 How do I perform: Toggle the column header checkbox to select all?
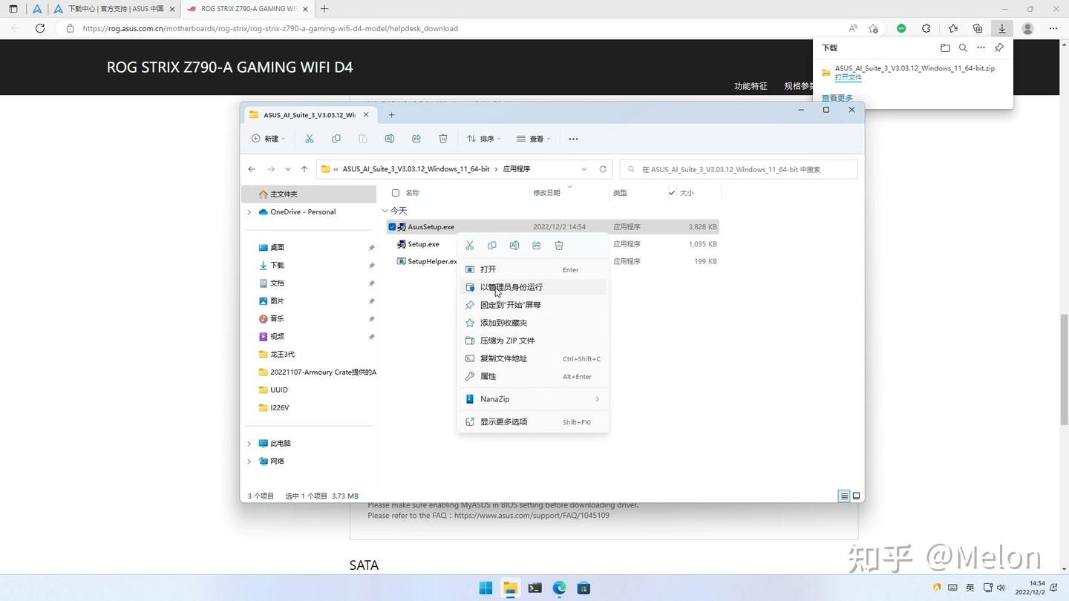pyautogui.click(x=396, y=193)
